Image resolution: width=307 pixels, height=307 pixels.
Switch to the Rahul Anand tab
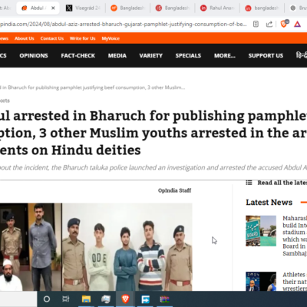pyautogui.click(x=217, y=8)
